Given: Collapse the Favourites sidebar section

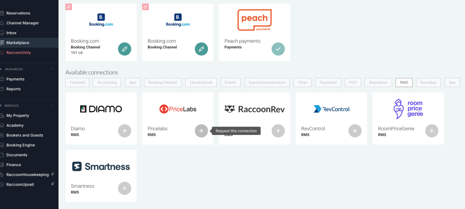Looking at the screenshot, I should 52,69.
